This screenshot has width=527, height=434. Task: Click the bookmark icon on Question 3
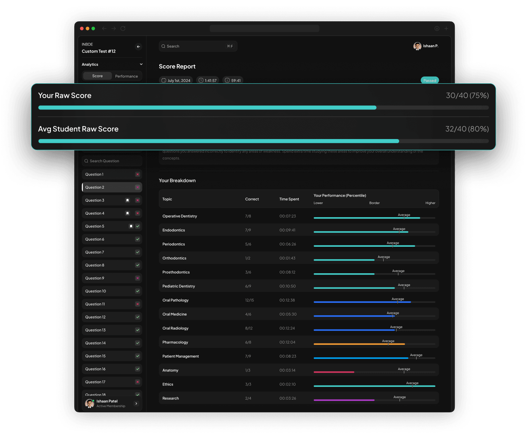click(x=128, y=200)
